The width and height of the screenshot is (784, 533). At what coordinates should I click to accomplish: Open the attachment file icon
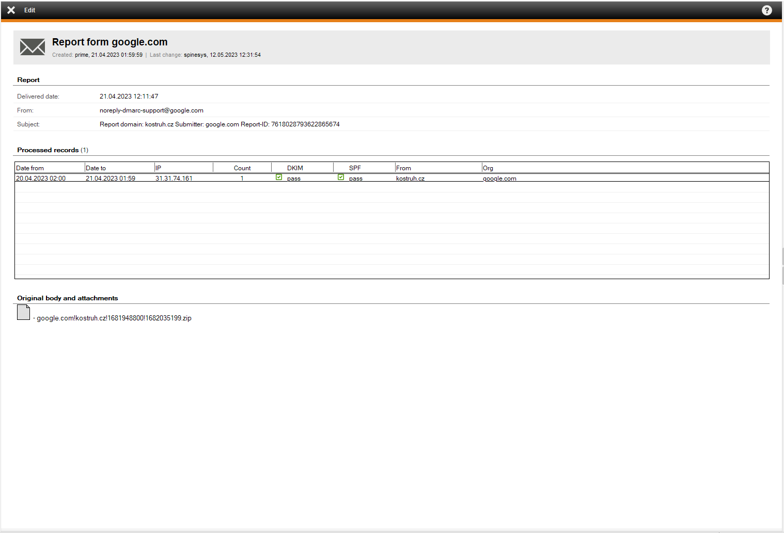pos(23,312)
